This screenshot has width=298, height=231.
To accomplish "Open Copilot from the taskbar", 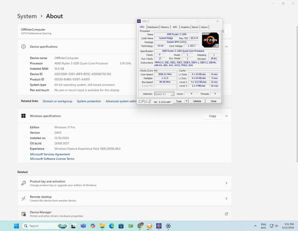I will (93, 226).
